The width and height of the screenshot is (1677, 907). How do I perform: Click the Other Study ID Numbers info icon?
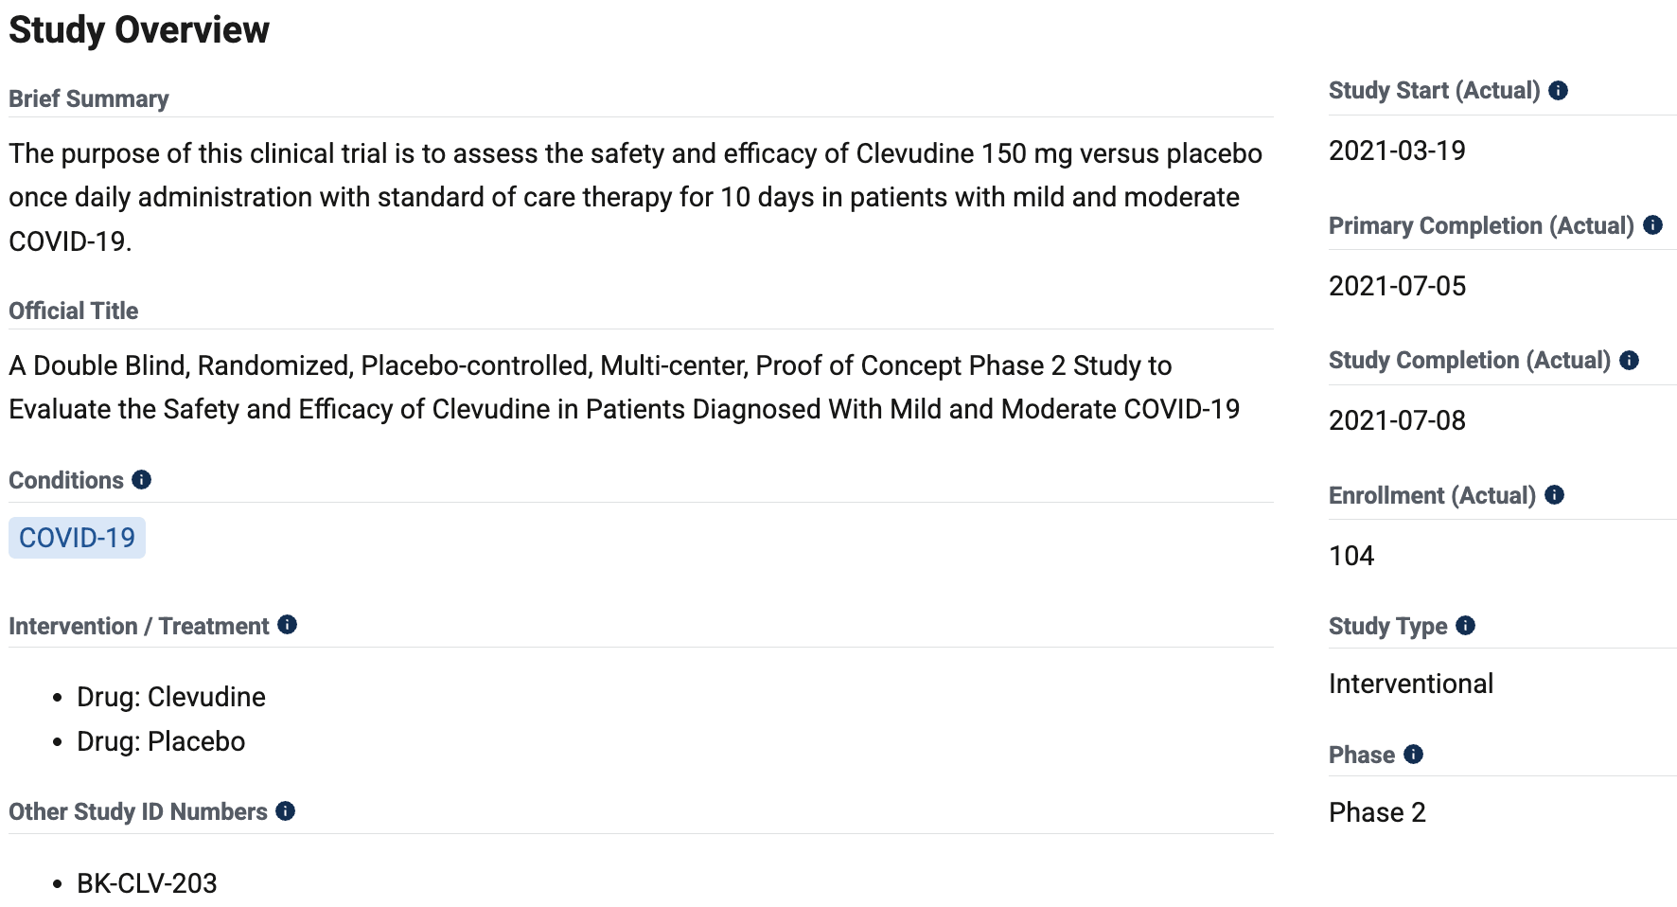[x=285, y=811]
